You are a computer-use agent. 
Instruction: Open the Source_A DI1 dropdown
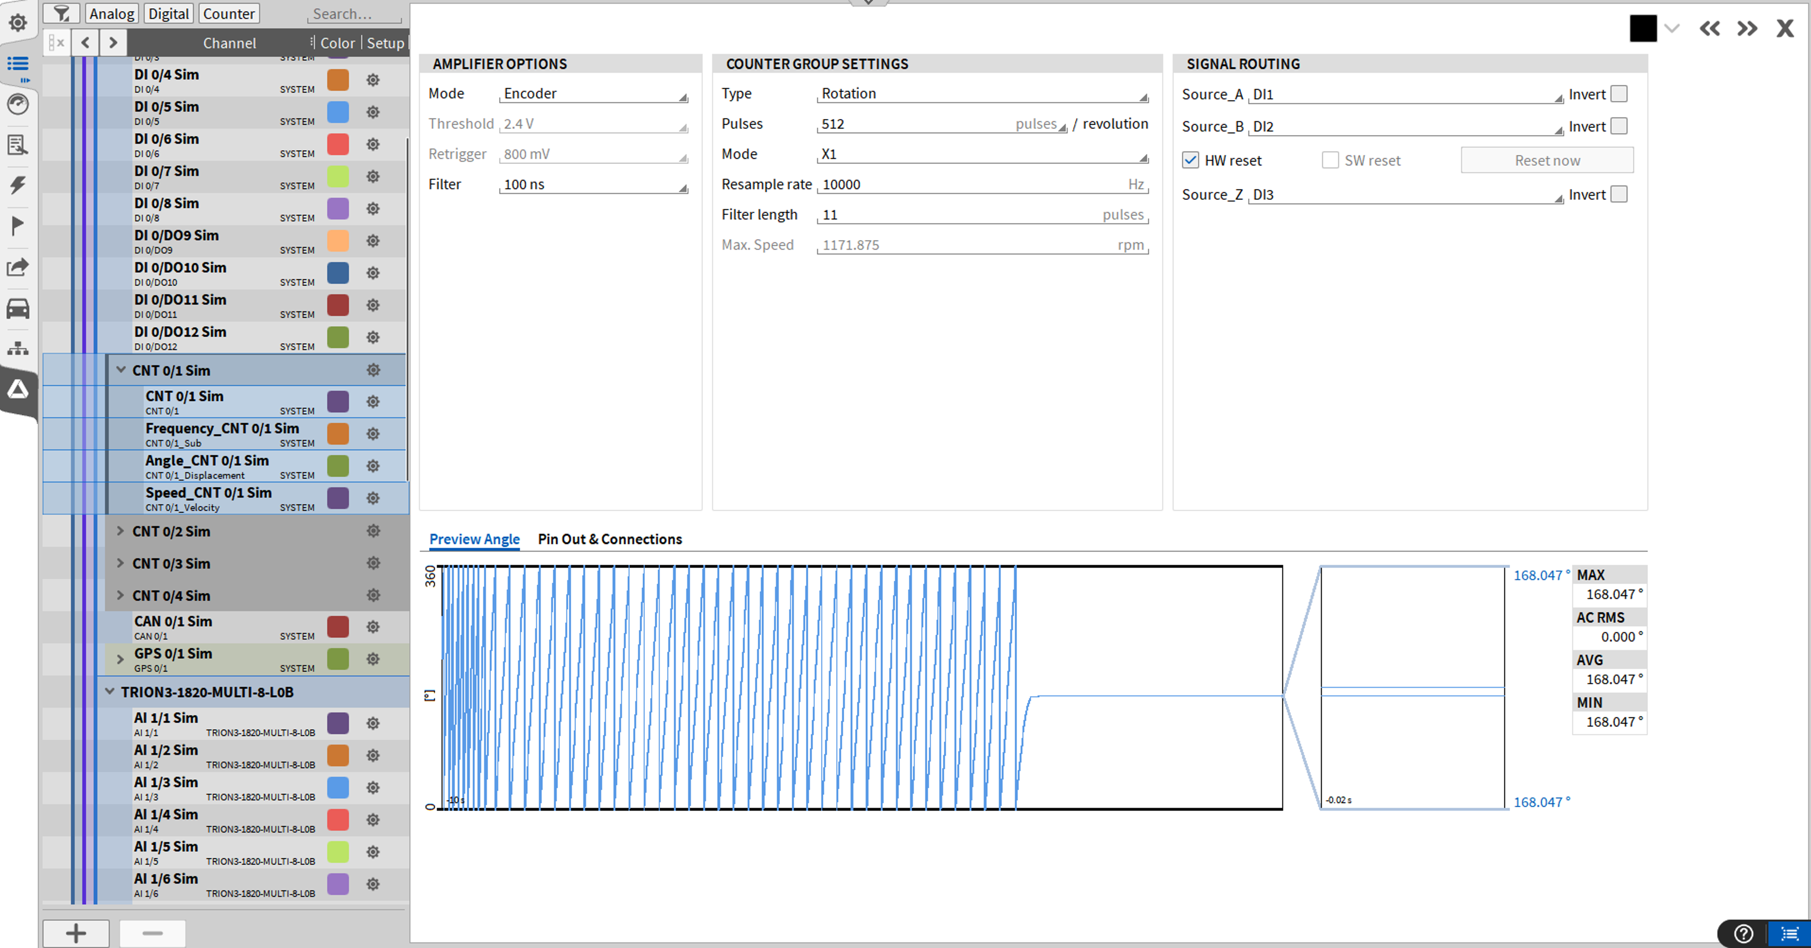pyautogui.click(x=1406, y=94)
